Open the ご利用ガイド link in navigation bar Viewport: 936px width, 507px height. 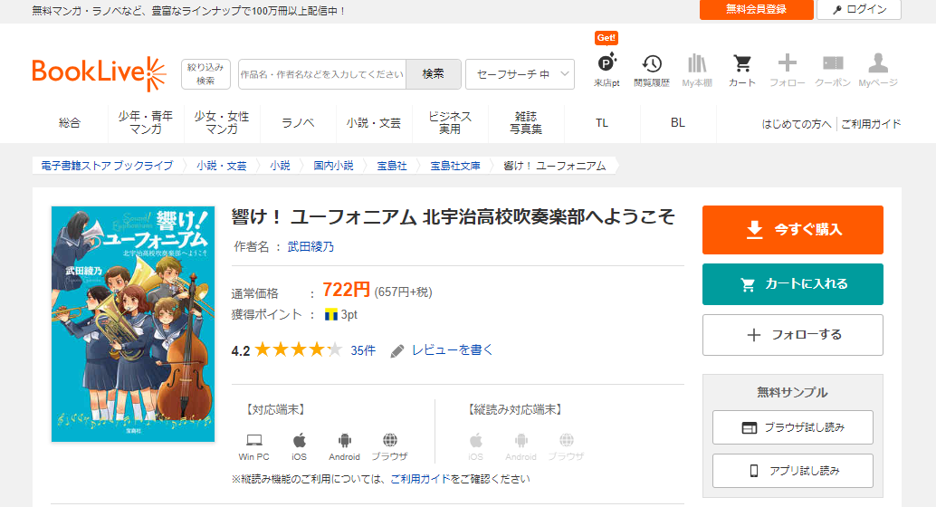[871, 124]
